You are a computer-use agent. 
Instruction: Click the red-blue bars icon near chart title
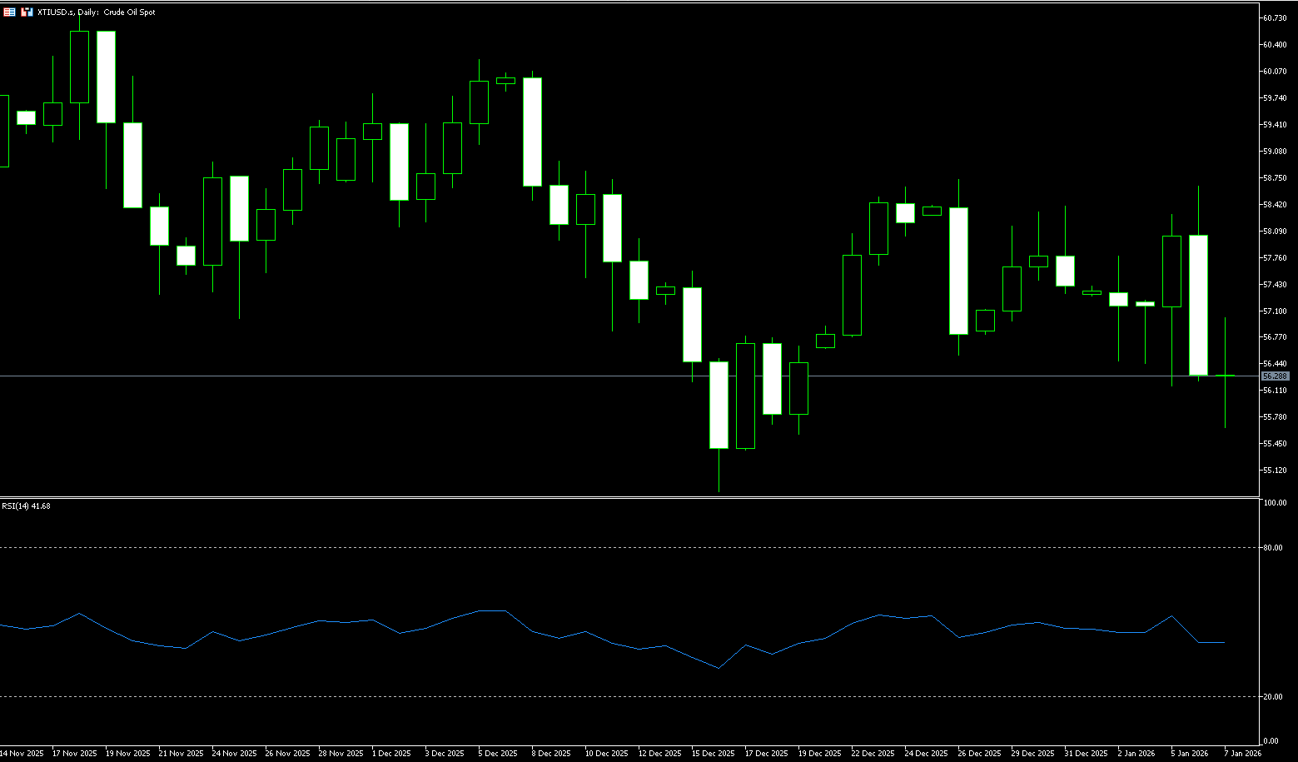27,12
